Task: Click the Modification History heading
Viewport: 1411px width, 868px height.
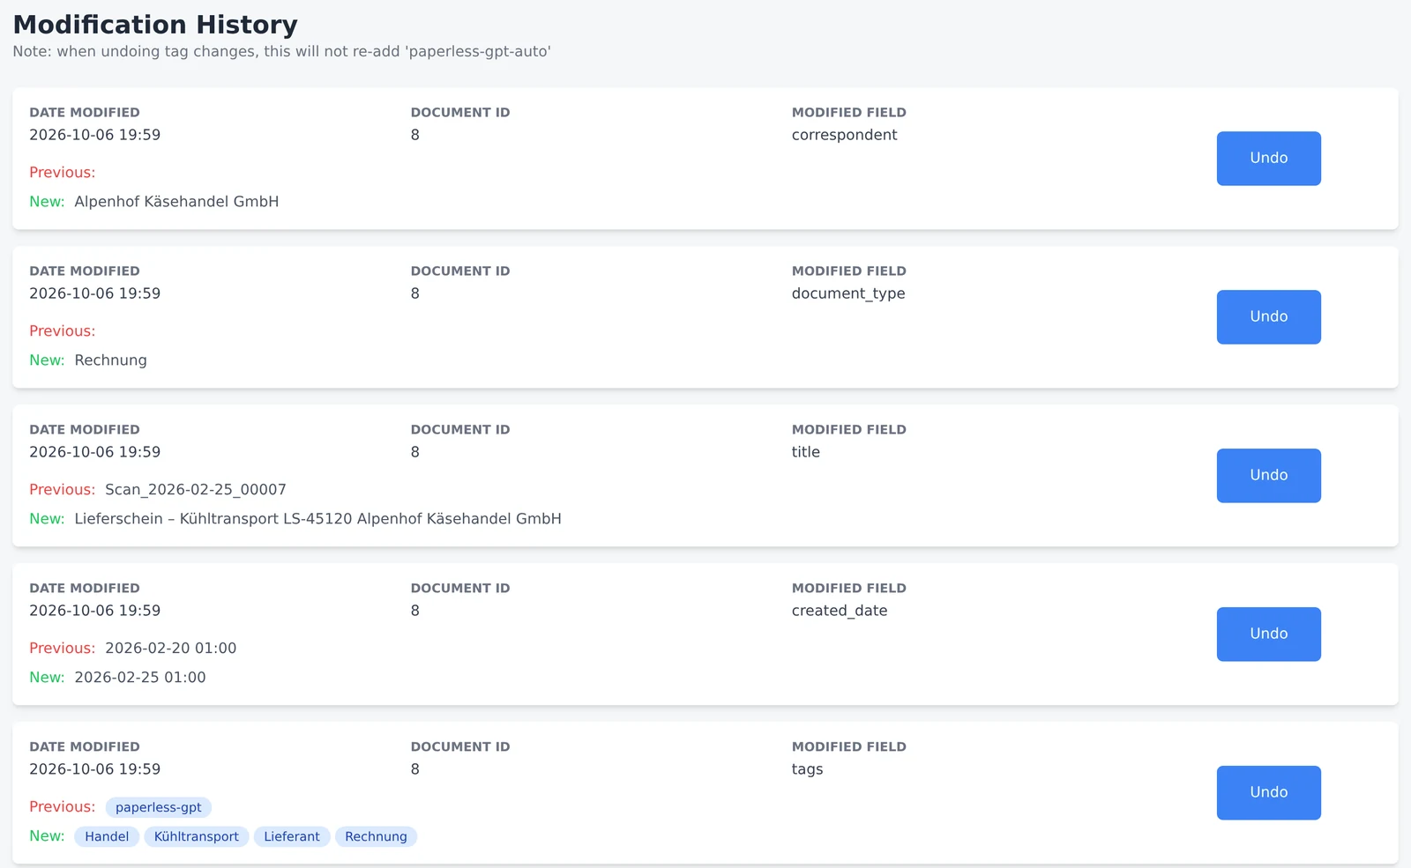Action: point(155,25)
